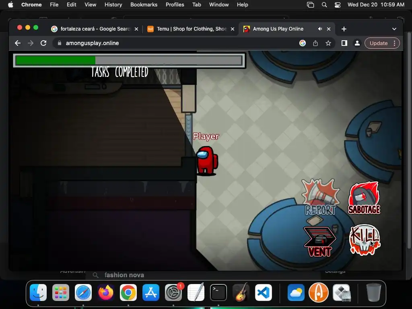Open the Chrome application menu
The width and height of the screenshot is (412, 309).
pos(31,5)
